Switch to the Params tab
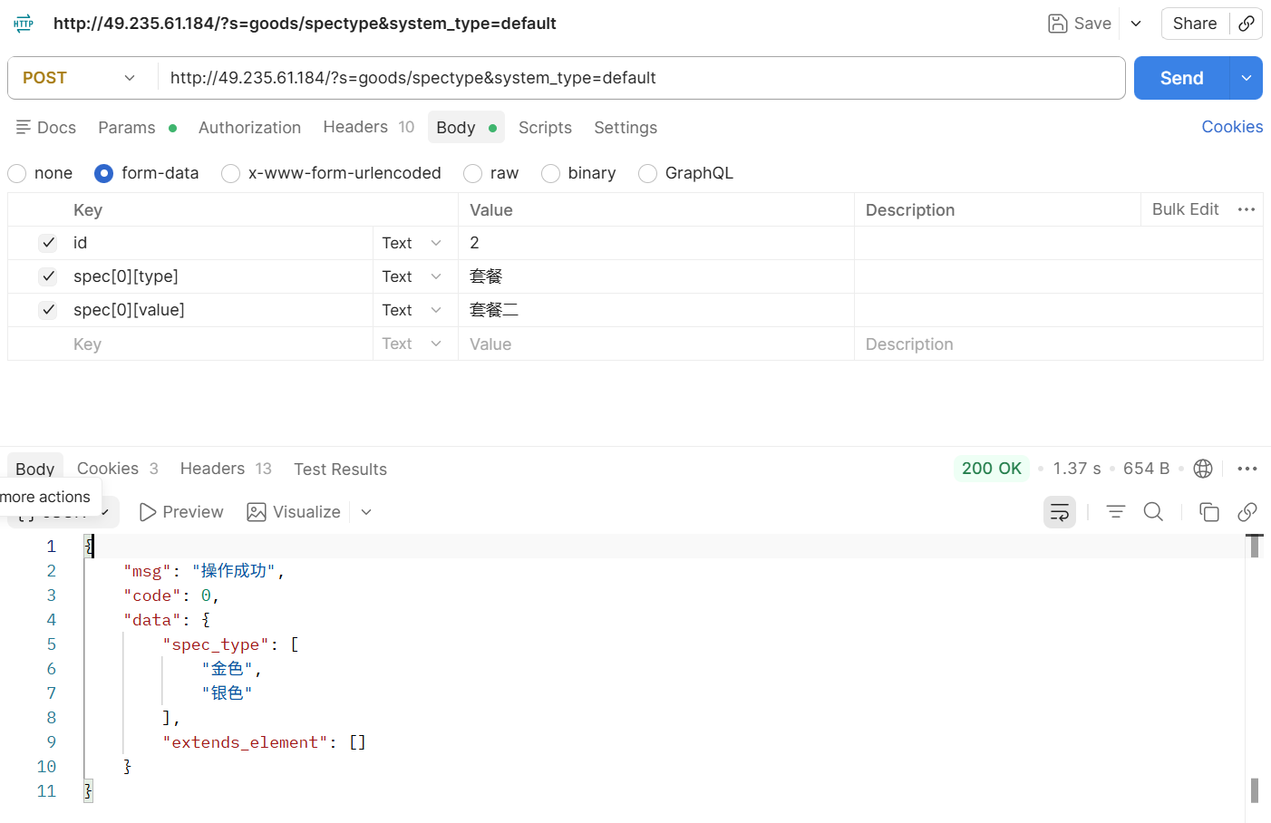Image resolution: width=1271 pixels, height=823 pixels. pyautogui.click(x=137, y=128)
